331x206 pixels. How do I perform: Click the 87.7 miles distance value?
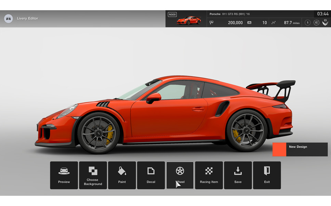(292, 23)
